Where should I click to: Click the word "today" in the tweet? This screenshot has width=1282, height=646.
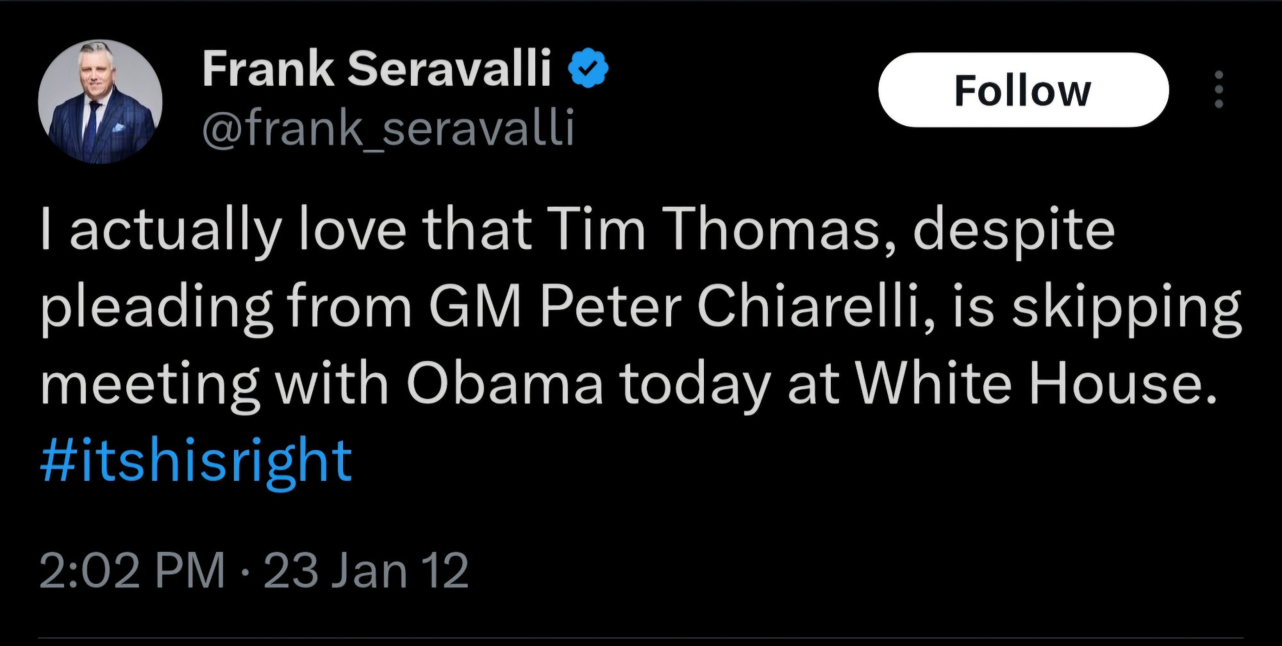coord(694,385)
